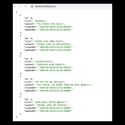The height and width of the screenshot is (125, 125).
Task: Collapse the object with id 3
Action: (x=18, y=56)
